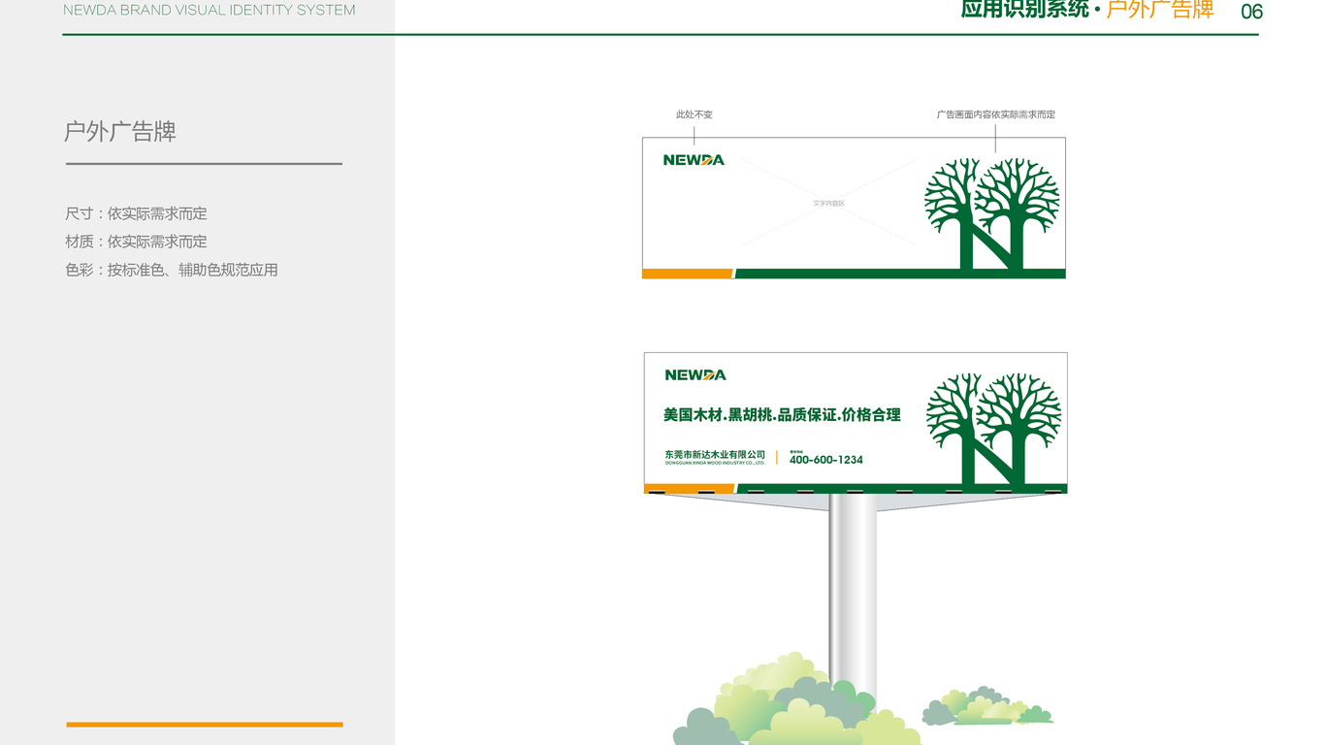
Task: Click the orange strip at the bottom of the lower billboard
Action: (690, 489)
